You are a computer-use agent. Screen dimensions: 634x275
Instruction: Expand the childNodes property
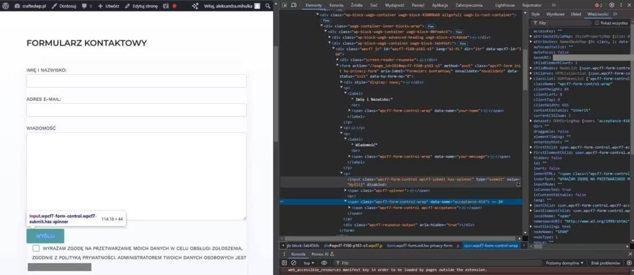click(x=531, y=68)
